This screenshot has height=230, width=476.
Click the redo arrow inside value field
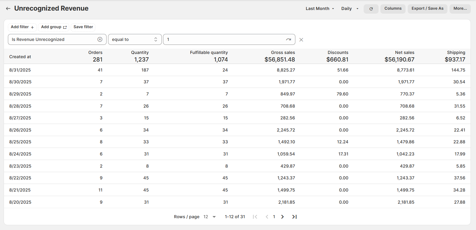click(x=288, y=40)
